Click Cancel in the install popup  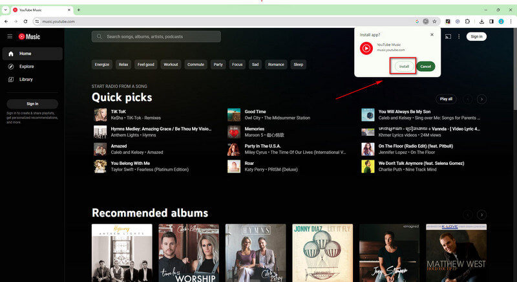pyautogui.click(x=426, y=66)
